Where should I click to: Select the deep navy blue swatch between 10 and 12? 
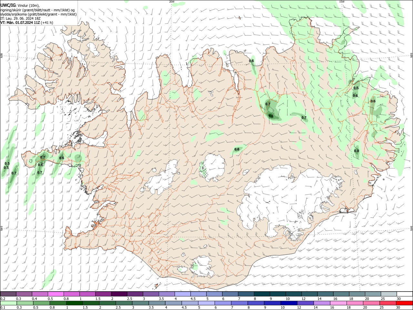(288, 303)
